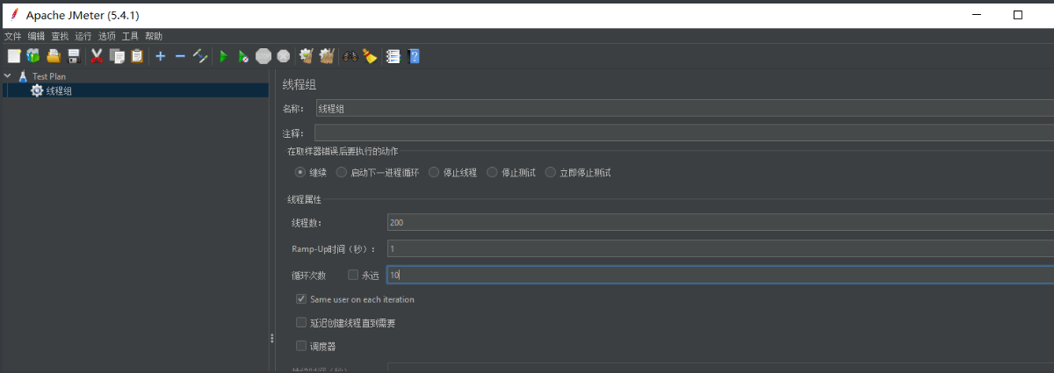
Task: Click the Copy icon in toolbar
Action: 117,56
